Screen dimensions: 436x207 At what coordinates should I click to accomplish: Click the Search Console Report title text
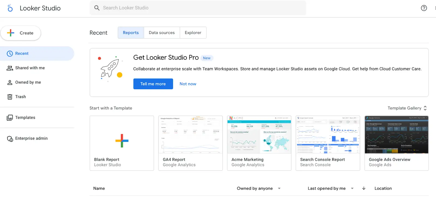(322, 160)
